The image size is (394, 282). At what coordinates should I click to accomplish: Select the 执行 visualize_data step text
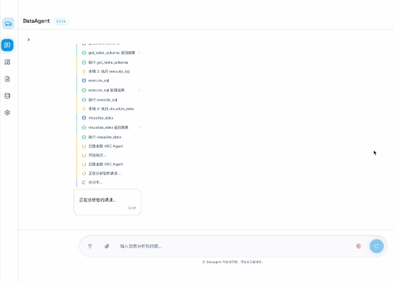105,137
